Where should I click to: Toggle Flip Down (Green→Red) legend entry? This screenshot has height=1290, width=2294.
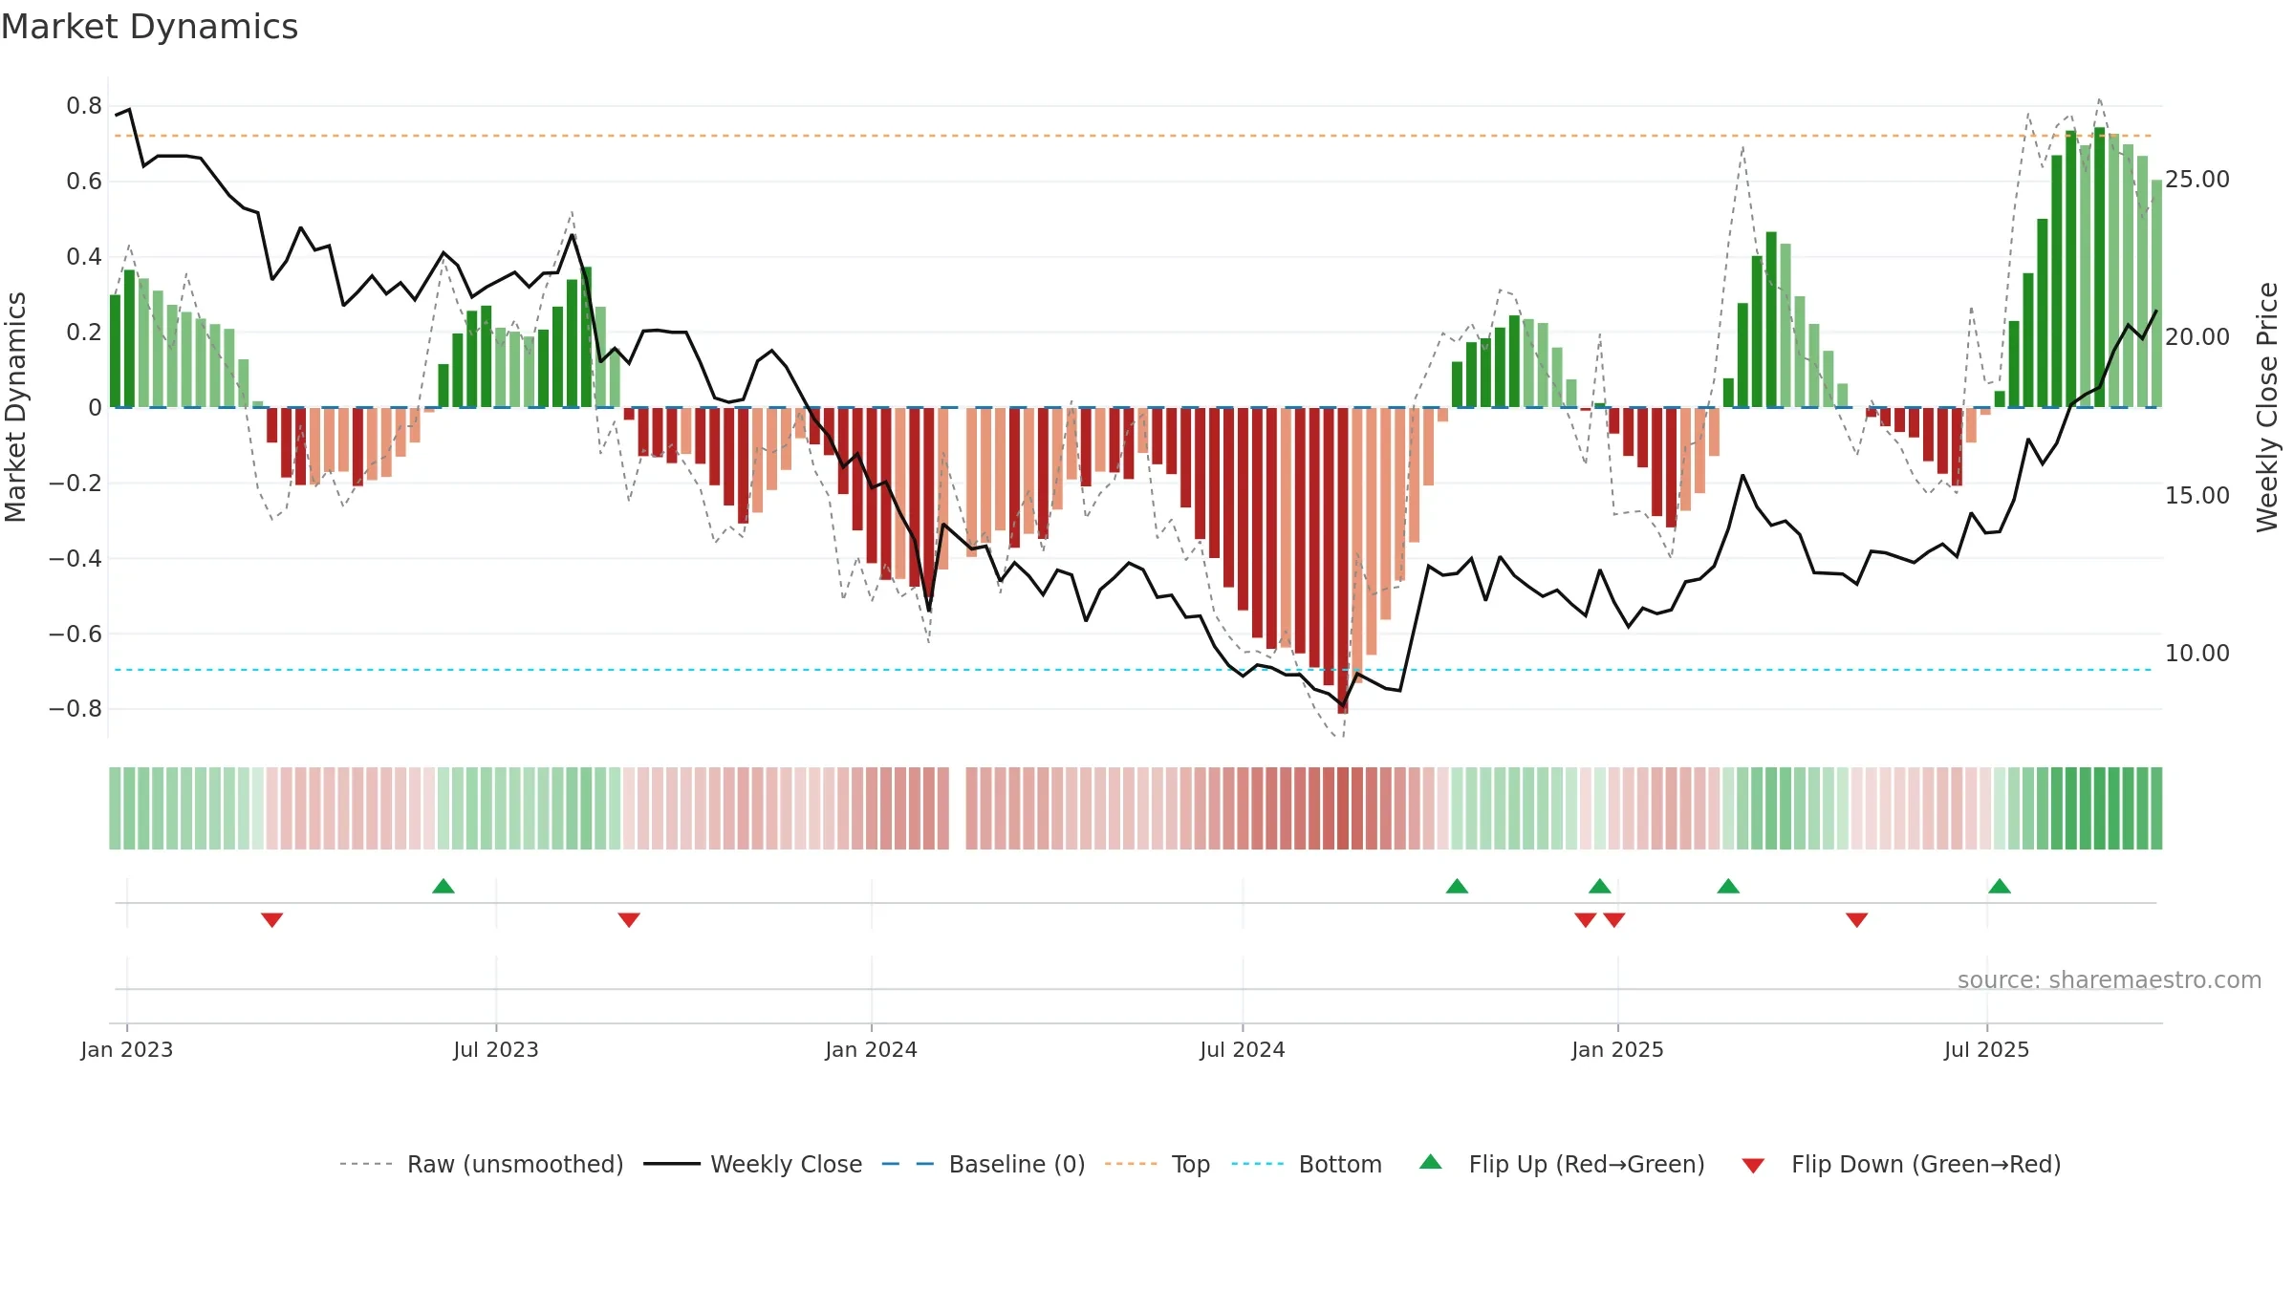[x=1901, y=1164]
